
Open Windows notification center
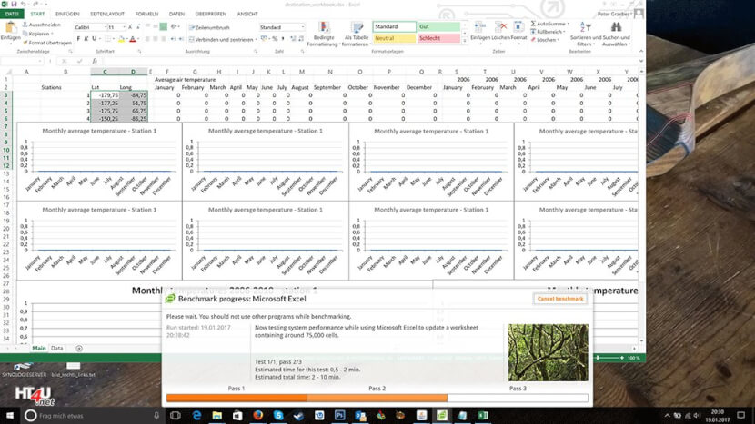coord(741,415)
